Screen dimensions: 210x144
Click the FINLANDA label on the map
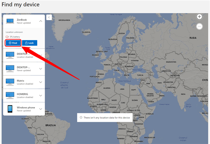pos(130,38)
